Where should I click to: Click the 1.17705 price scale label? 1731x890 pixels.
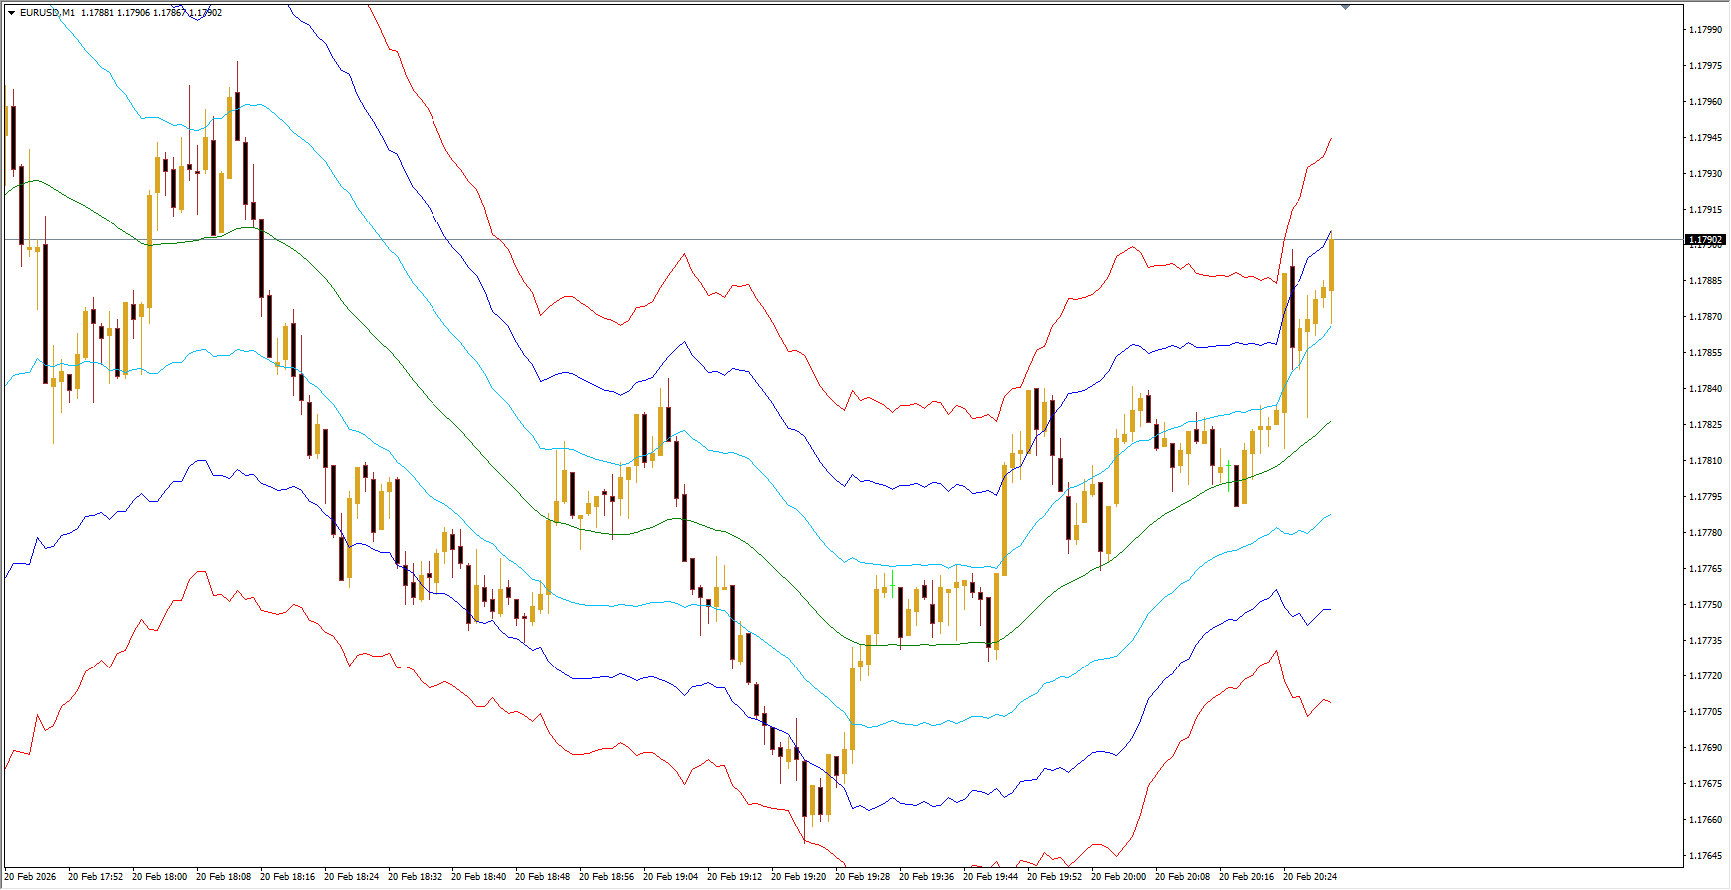tap(1705, 712)
